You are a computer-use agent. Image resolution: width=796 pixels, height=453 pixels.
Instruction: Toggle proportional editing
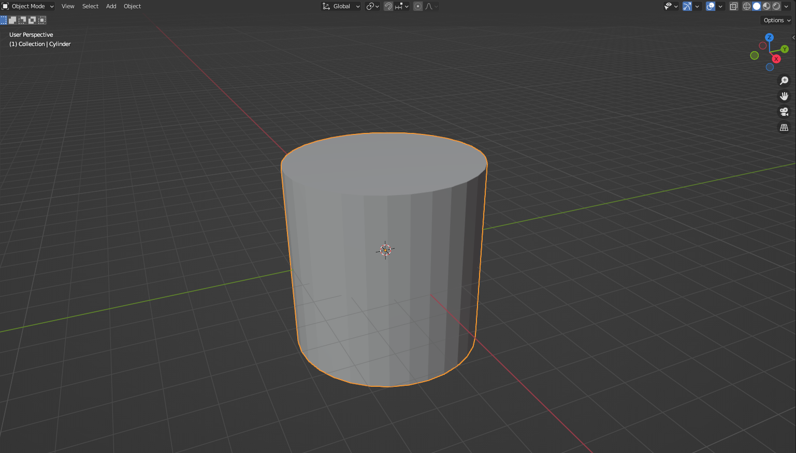point(418,6)
